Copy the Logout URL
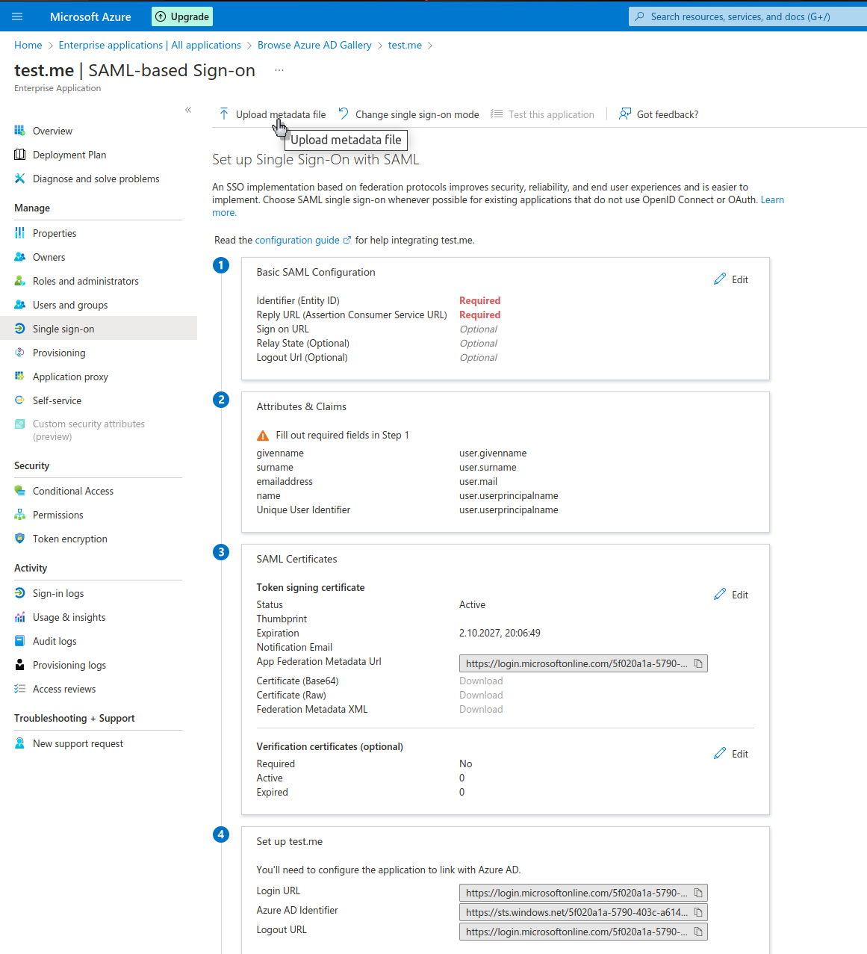Screen dimensions: 867x954 (x=698, y=932)
